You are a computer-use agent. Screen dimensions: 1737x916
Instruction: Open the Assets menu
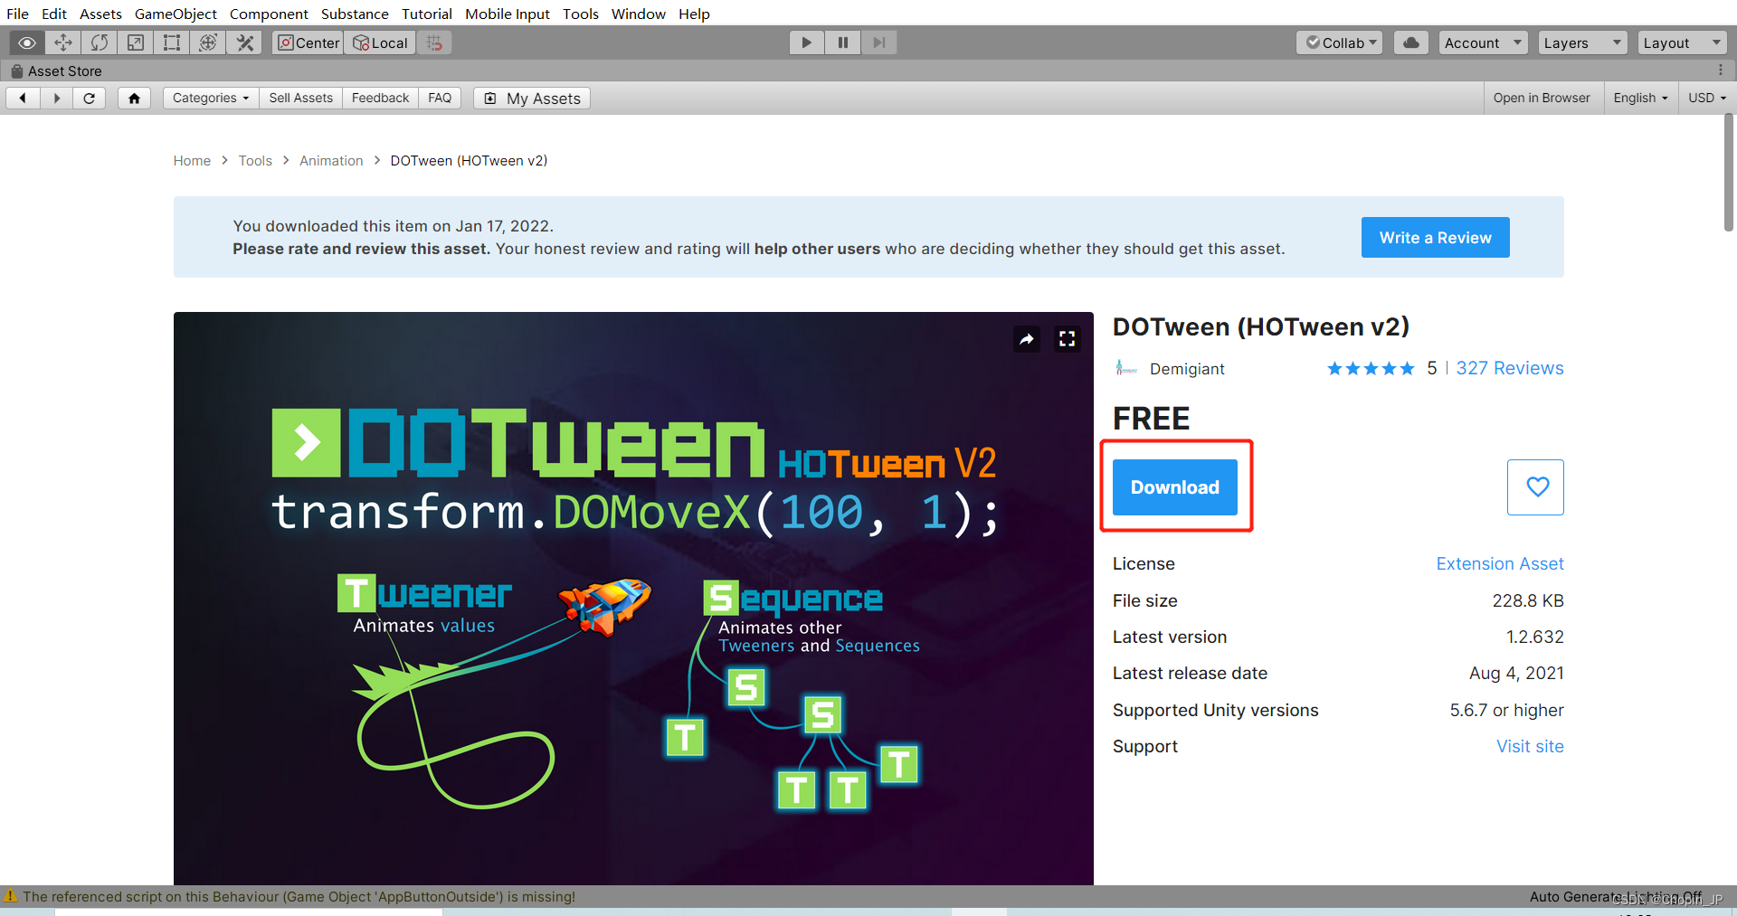(100, 14)
